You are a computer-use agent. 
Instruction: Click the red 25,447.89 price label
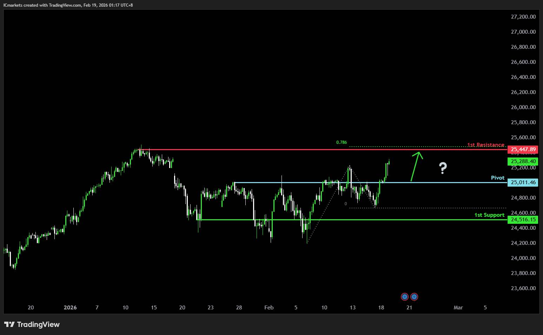[x=523, y=150]
